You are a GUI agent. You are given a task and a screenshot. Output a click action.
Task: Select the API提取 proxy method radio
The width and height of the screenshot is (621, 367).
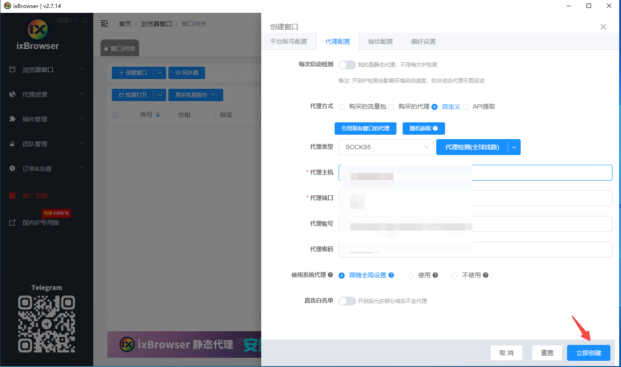click(x=465, y=107)
